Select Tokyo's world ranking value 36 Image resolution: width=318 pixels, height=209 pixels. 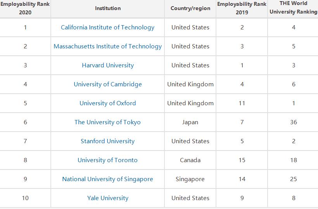point(294,122)
